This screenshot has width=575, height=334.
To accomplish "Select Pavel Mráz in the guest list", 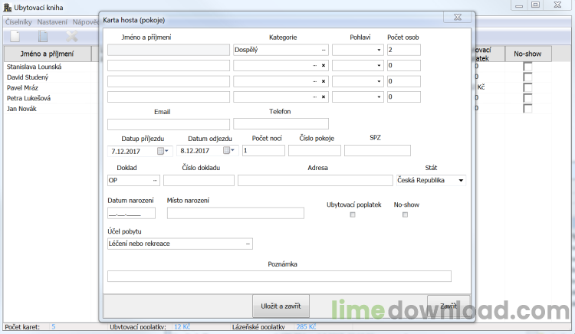I will [22, 88].
